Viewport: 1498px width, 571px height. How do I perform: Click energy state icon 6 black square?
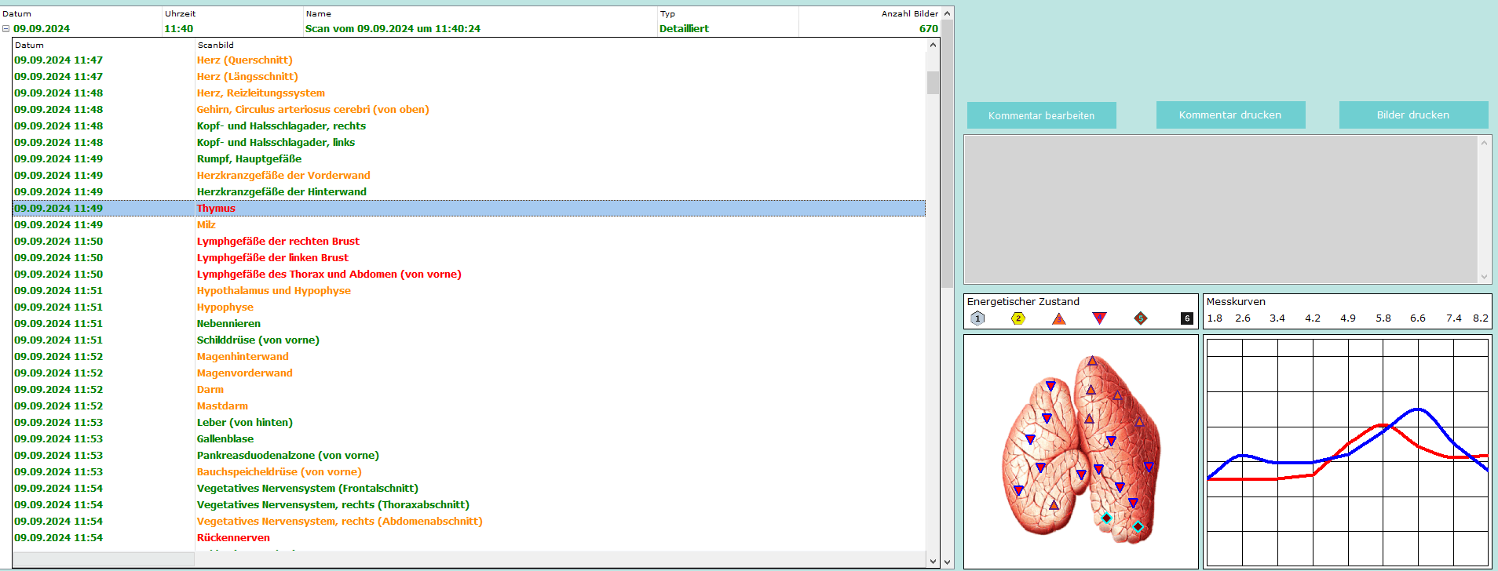(x=1187, y=318)
